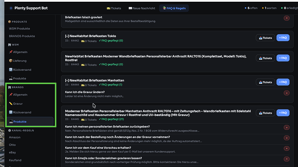Screen dimensions: 298x167
Task: Delete 'Emojis oder Sonderzeichen gravieren' entry
Action: click(x=287, y=159)
